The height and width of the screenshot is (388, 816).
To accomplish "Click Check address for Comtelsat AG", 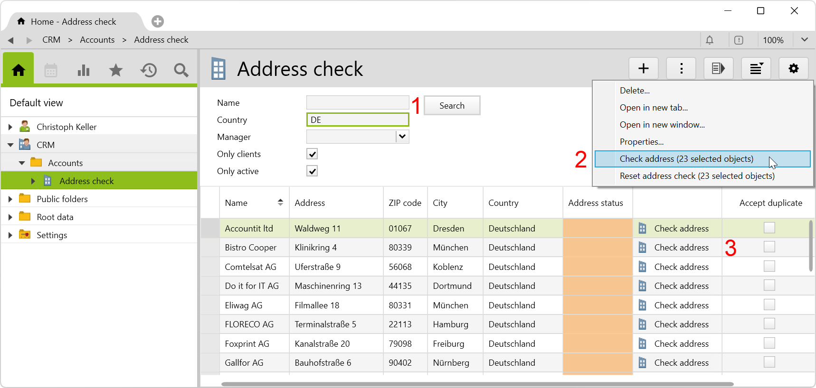I will (681, 267).
